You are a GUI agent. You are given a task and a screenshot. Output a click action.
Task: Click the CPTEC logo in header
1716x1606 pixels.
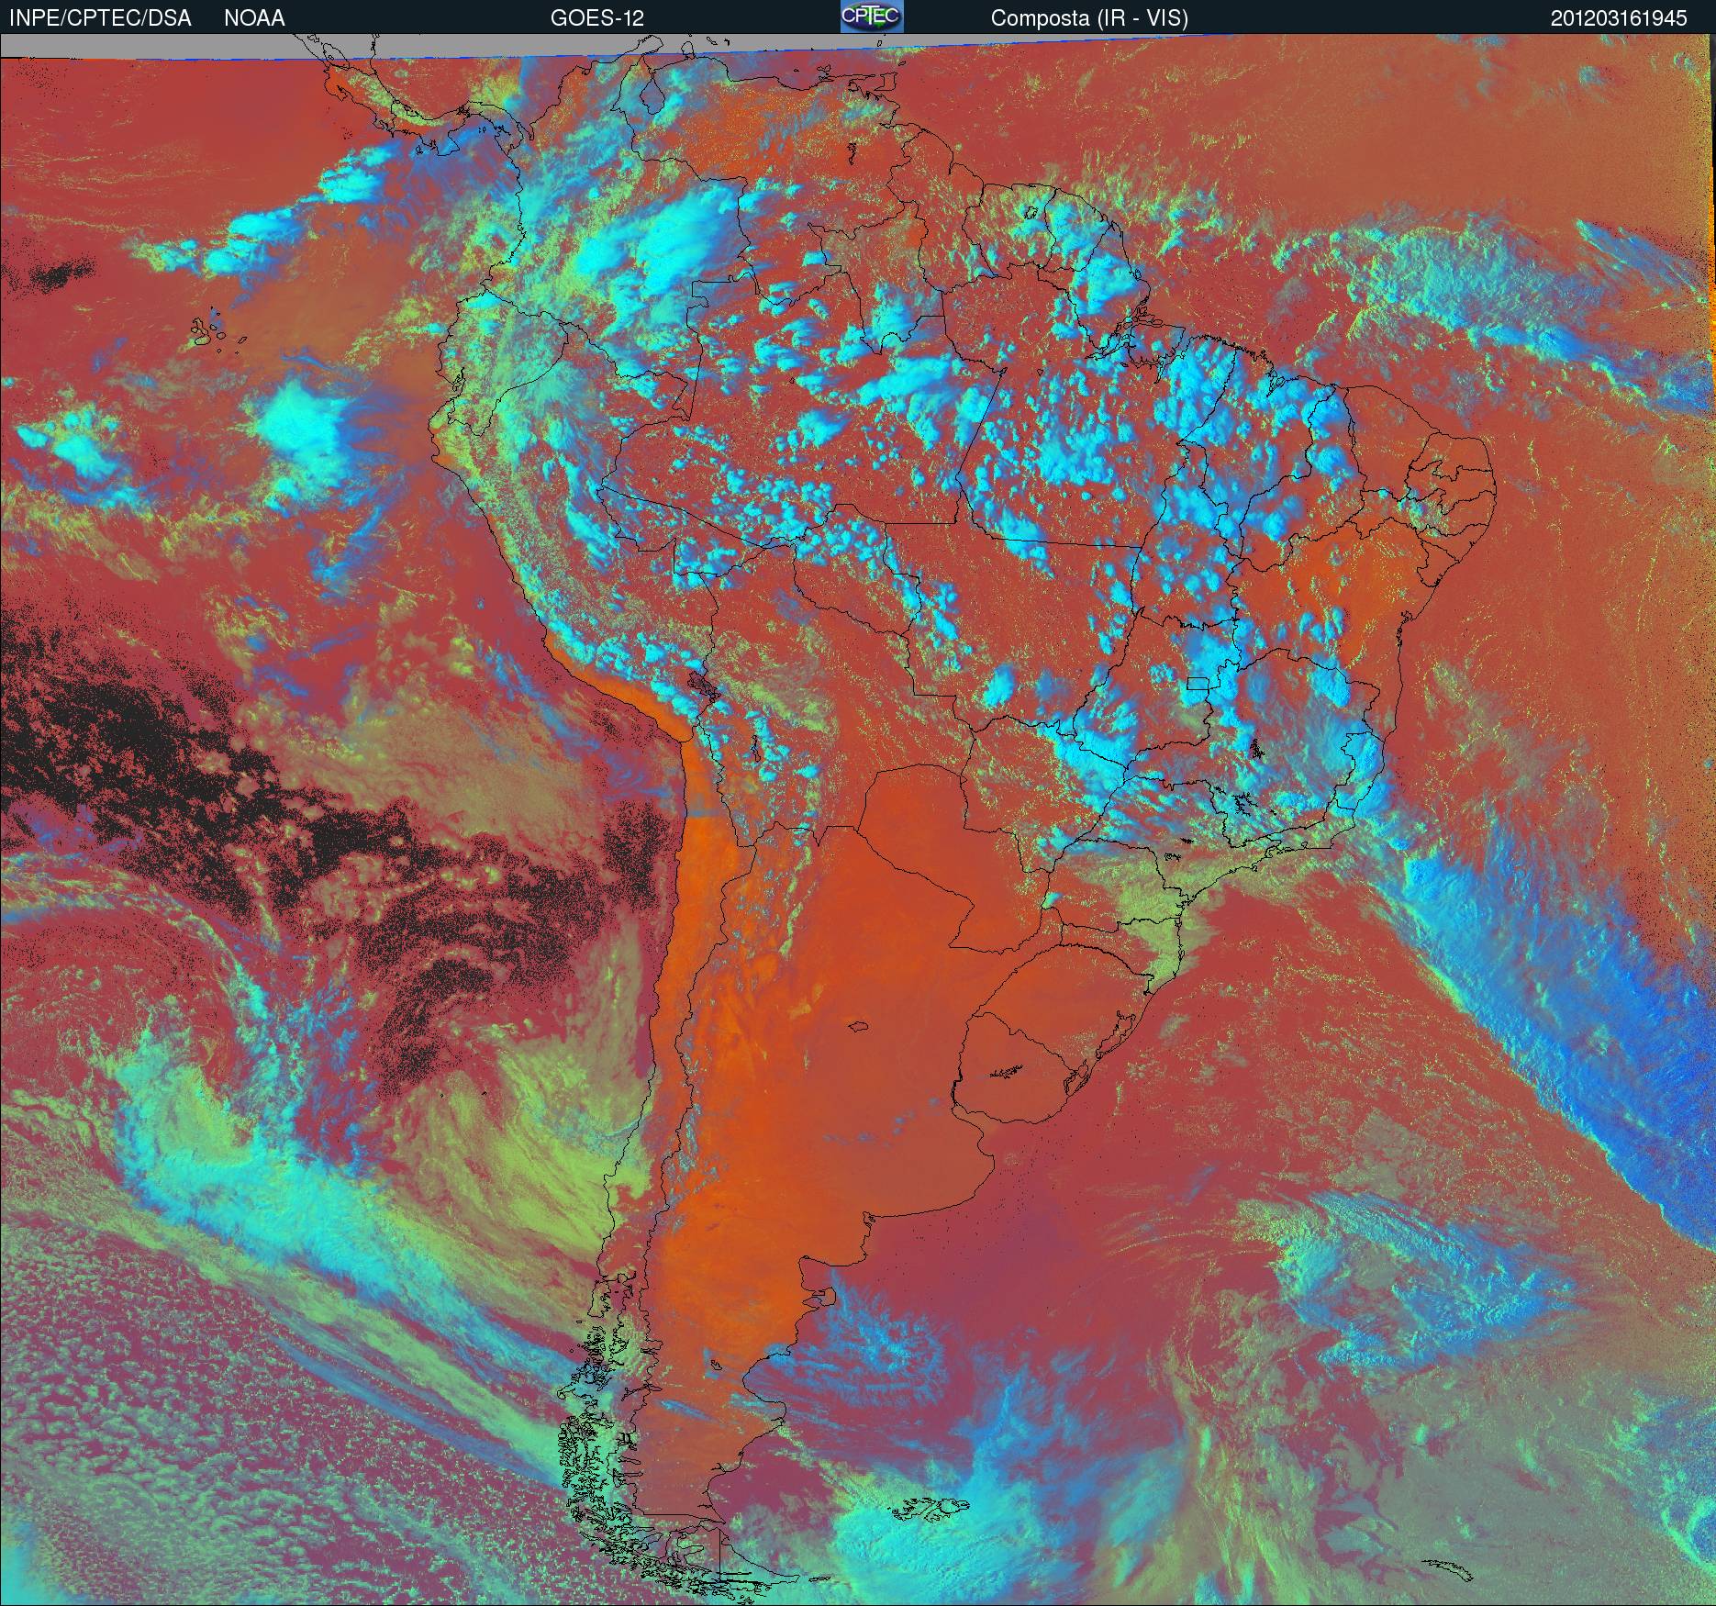tap(872, 17)
